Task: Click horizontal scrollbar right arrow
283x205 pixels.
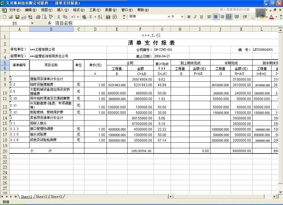Action: pyautogui.click(x=274, y=196)
